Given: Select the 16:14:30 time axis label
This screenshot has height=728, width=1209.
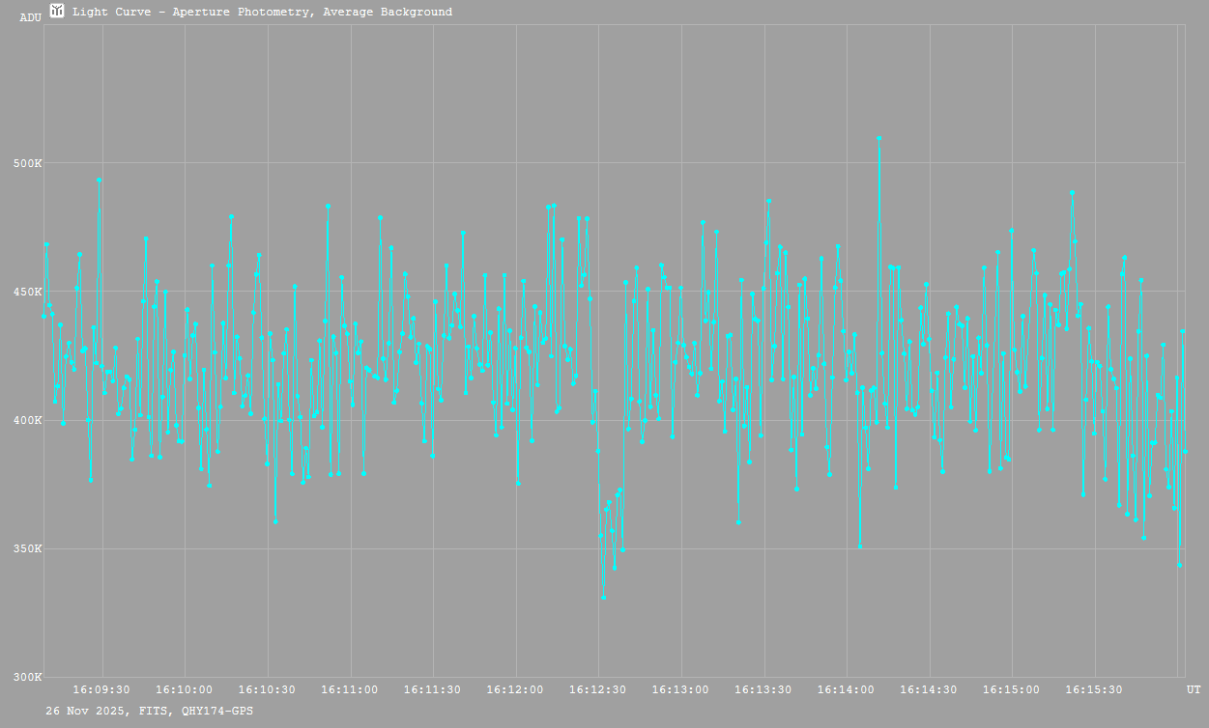Looking at the screenshot, I should [x=930, y=689].
